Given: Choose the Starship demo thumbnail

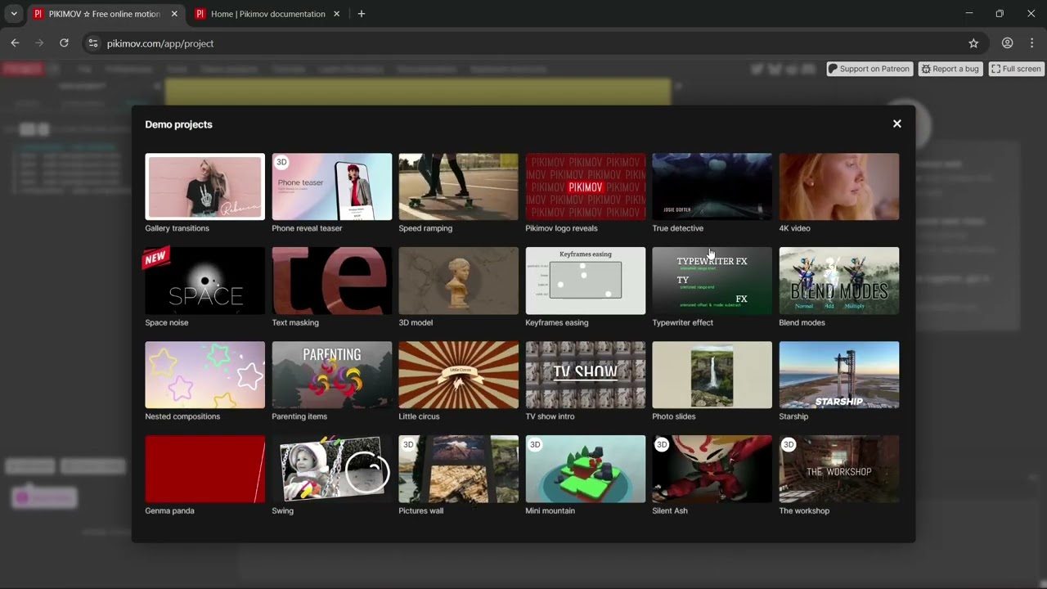Looking at the screenshot, I should coord(838,375).
